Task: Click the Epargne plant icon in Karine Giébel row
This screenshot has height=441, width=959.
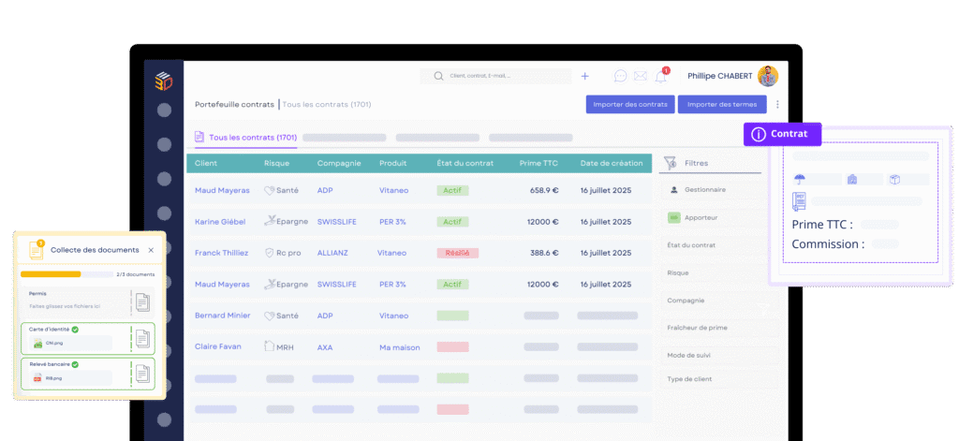Action: [x=270, y=221]
